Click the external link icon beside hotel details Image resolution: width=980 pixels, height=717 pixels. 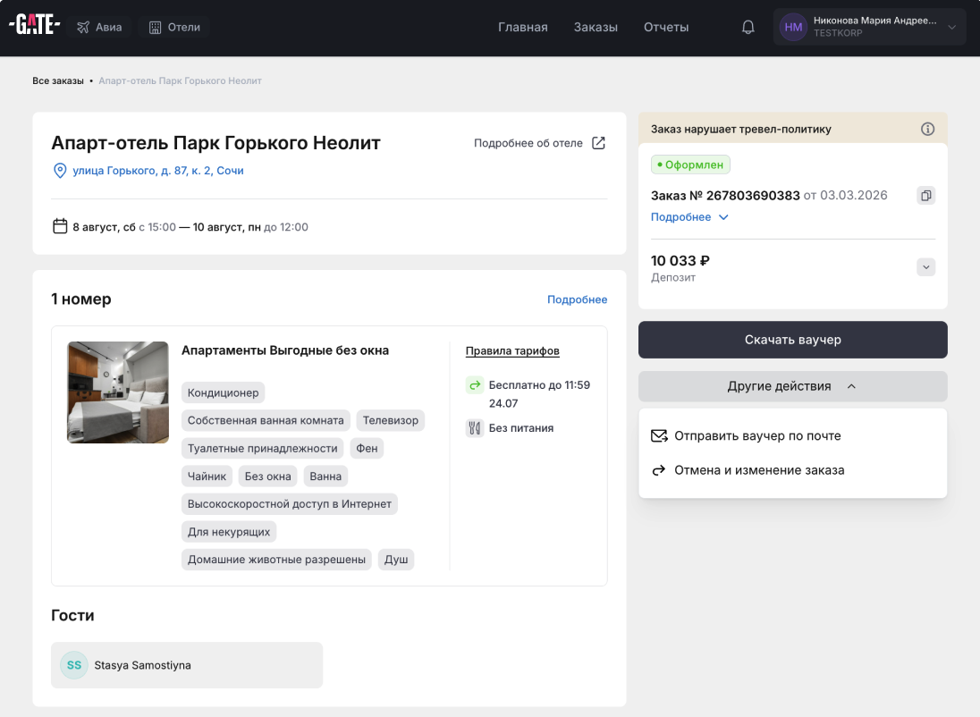[599, 143]
